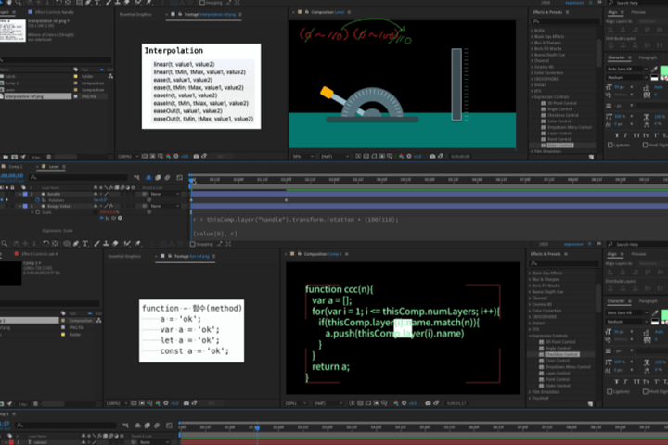Click motion blur icon in Lever timeline
The height and width of the screenshot is (445, 668).
167,178
